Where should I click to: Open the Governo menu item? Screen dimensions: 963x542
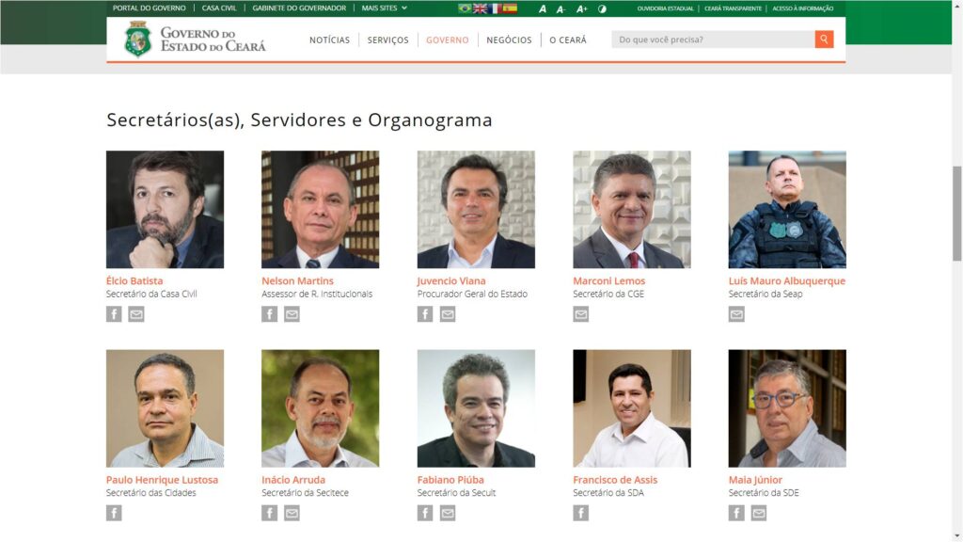click(x=447, y=40)
